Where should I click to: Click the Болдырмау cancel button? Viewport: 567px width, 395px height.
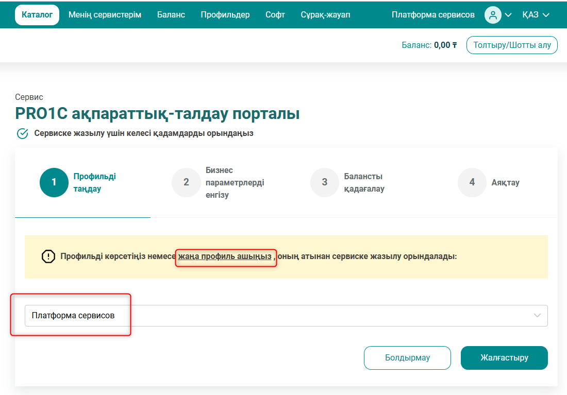click(x=407, y=357)
